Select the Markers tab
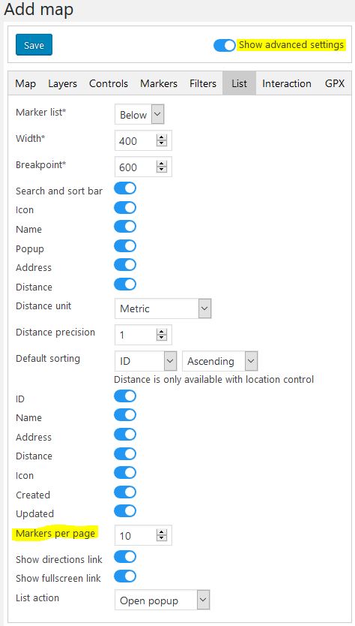Image resolution: width=355 pixels, height=626 pixels. click(159, 83)
